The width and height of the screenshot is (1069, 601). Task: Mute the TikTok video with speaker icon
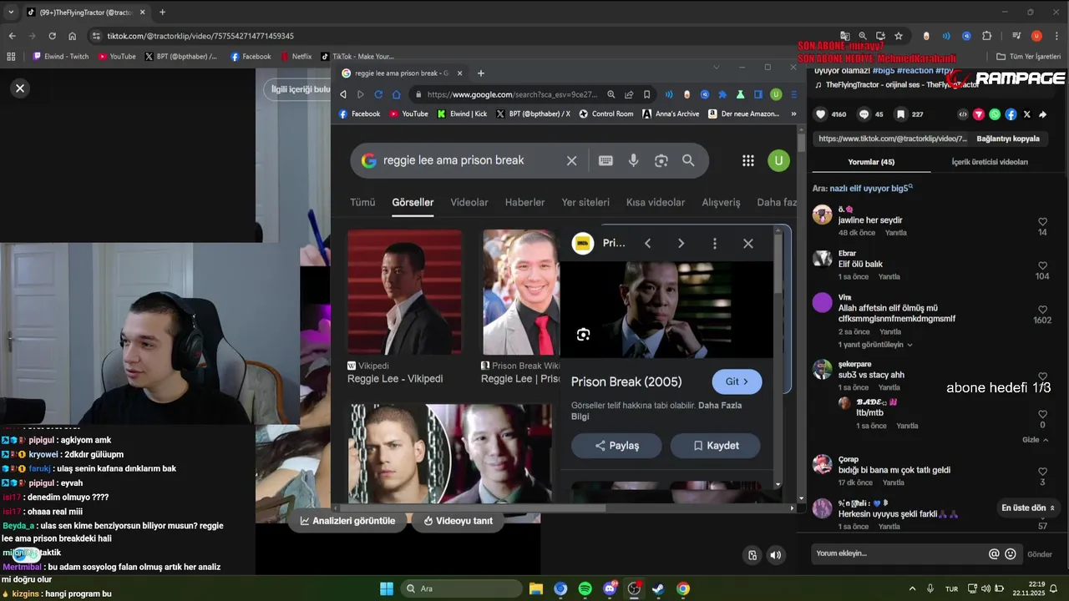[776, 555]
